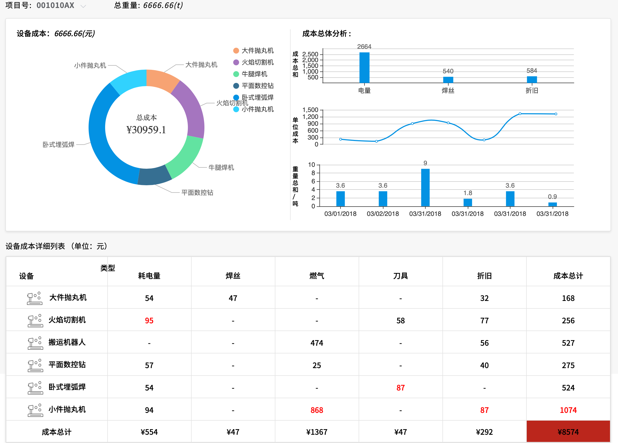Click the red 1074 total for 小件抛丸机
This screenshot has height=443, width=618.
coord(568,410)
